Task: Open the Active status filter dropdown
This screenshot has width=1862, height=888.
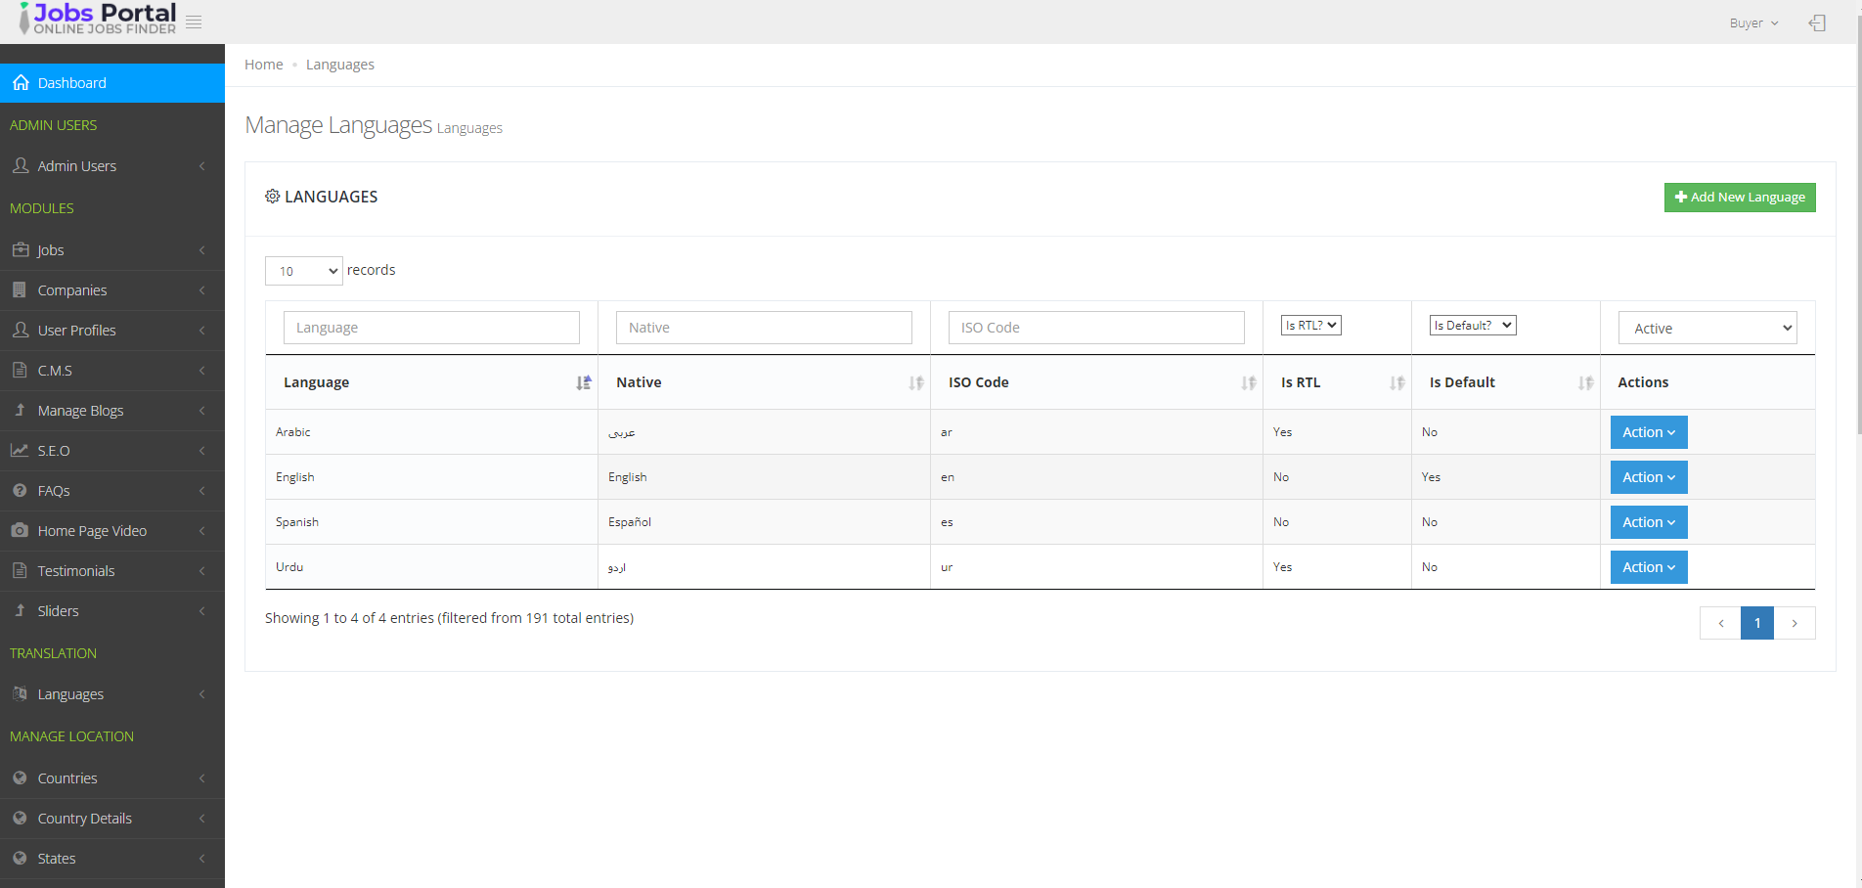Action: (1707, 329)
